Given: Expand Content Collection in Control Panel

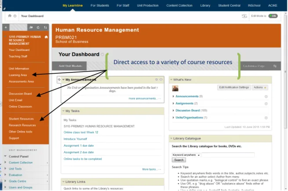Looking at the screenshot, I should point(5,162).
